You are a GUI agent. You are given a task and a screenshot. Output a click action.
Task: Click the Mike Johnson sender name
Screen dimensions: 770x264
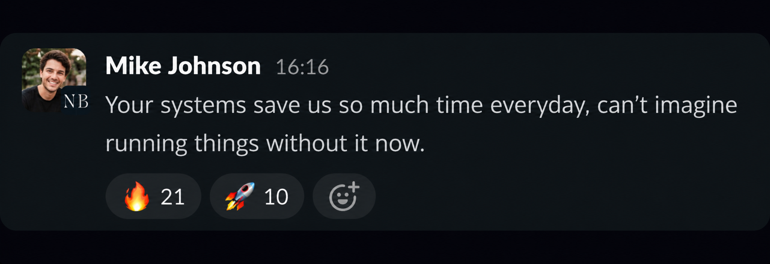point(183,66)
